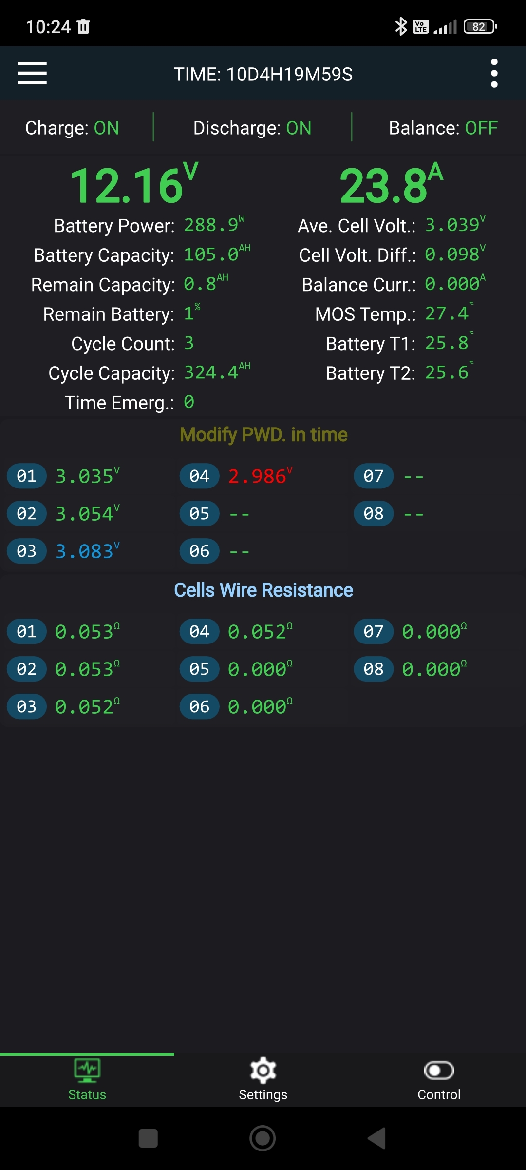This screenshot has height=1170, width=526.
Task: Tap the Balance OFF indicator
Action: (443, 128)
